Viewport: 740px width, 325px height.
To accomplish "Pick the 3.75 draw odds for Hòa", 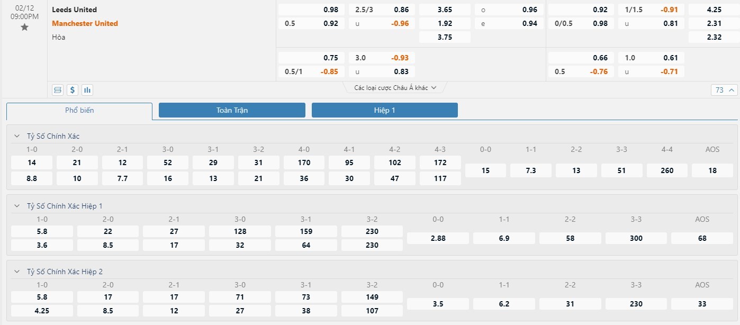I will click(445, 37).
